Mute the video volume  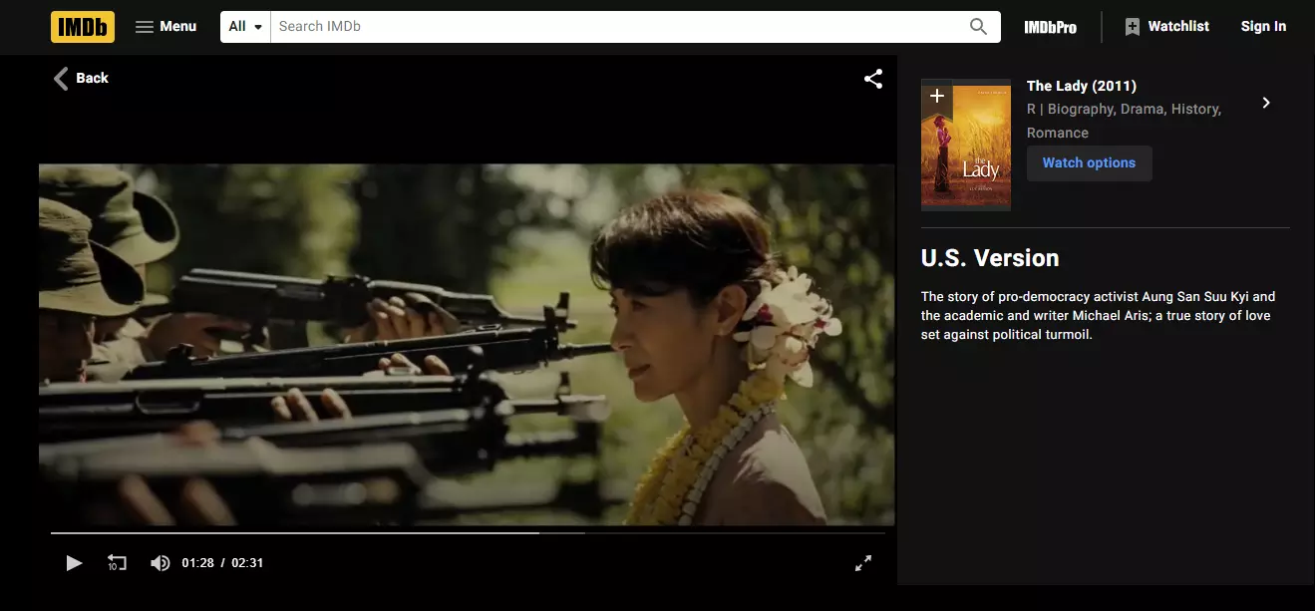point(160,563)
